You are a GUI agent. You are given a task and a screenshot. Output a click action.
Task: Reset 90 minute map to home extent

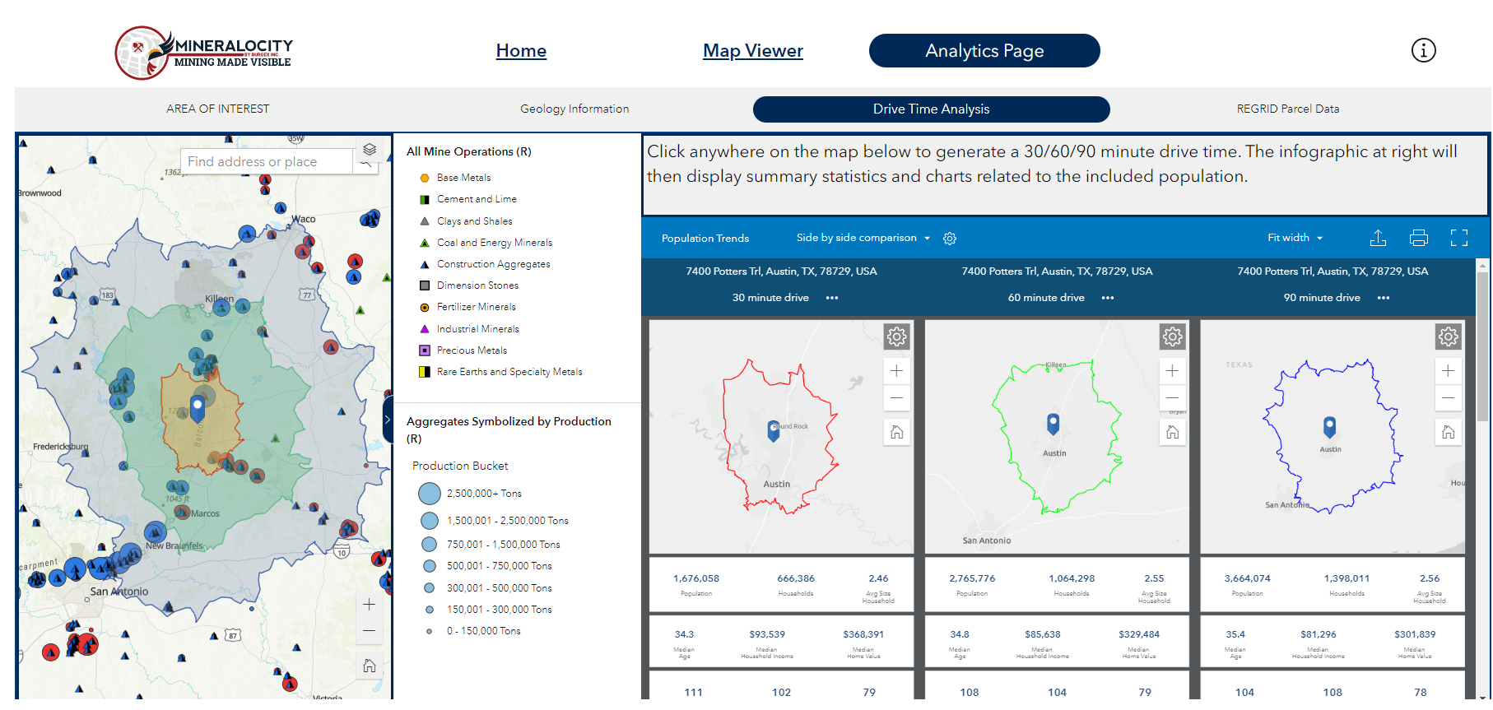click(x=1448, y=432)
